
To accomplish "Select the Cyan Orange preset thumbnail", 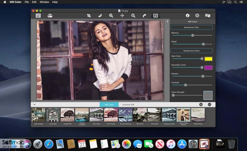I will pyautogui.click(x=39, y=115).
